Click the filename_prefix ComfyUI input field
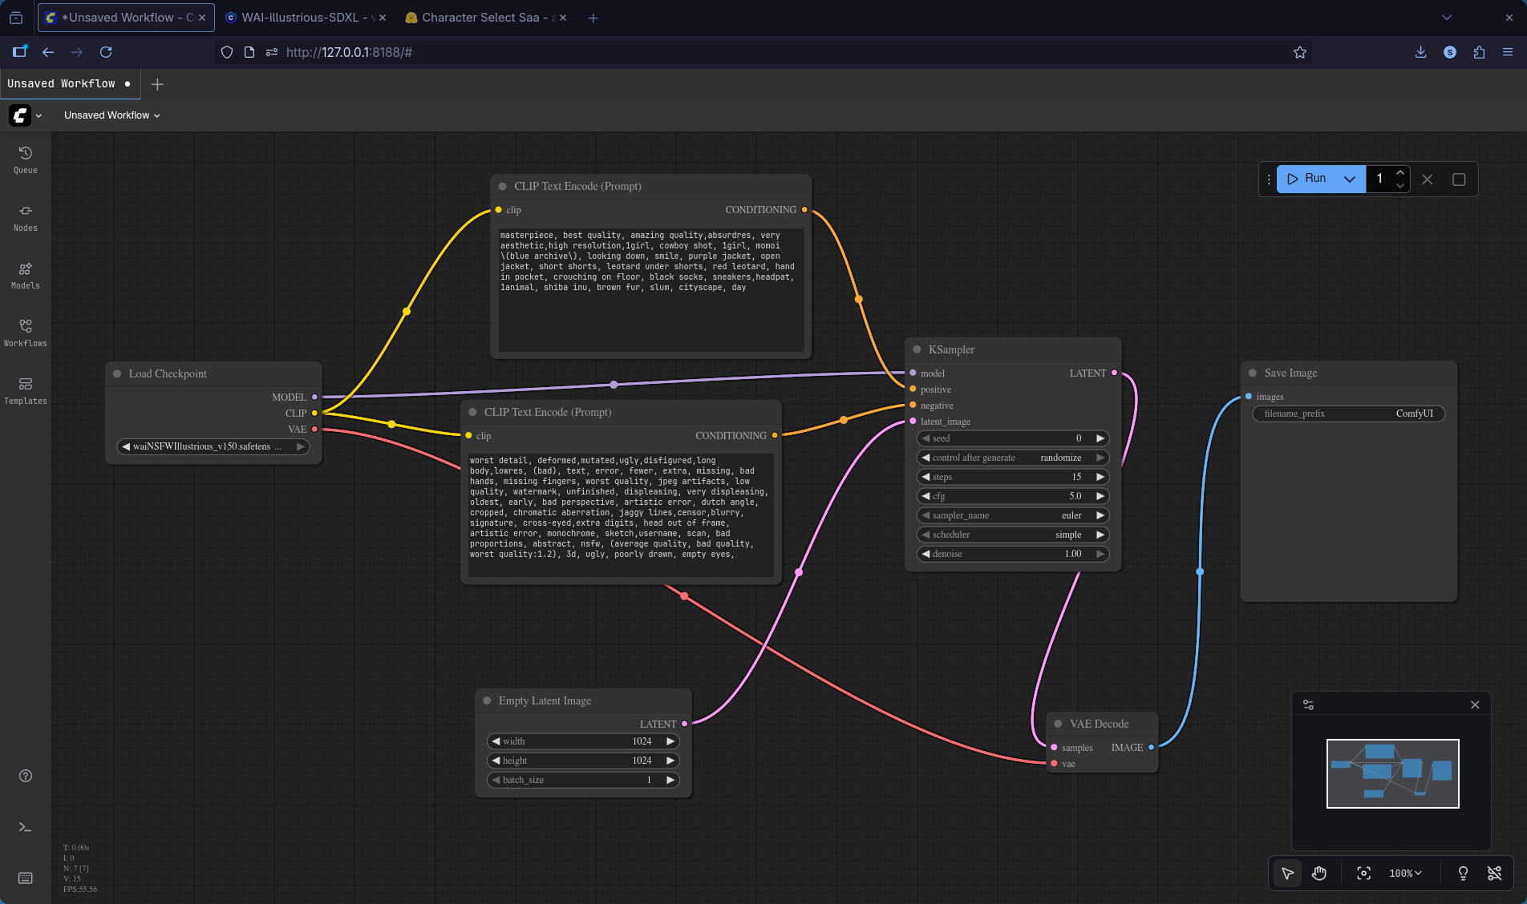 click(x=1348, y=414)
